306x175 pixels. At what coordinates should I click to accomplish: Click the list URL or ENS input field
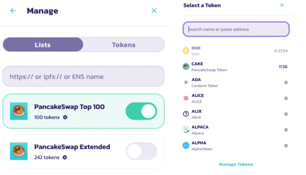(83, 76)
